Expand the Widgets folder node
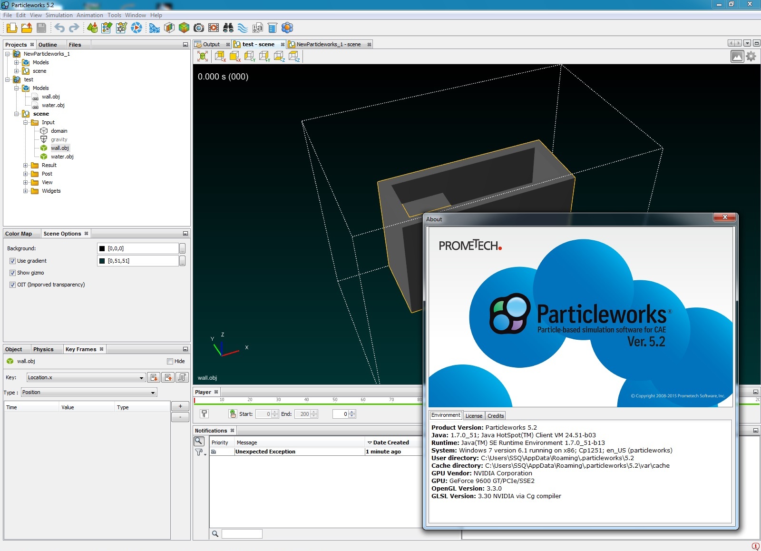The height and width of the screenshot is (551, 761). coord(26,191)
